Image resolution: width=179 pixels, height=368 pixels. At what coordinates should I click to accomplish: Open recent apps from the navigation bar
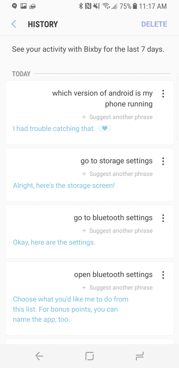[140, 356]
